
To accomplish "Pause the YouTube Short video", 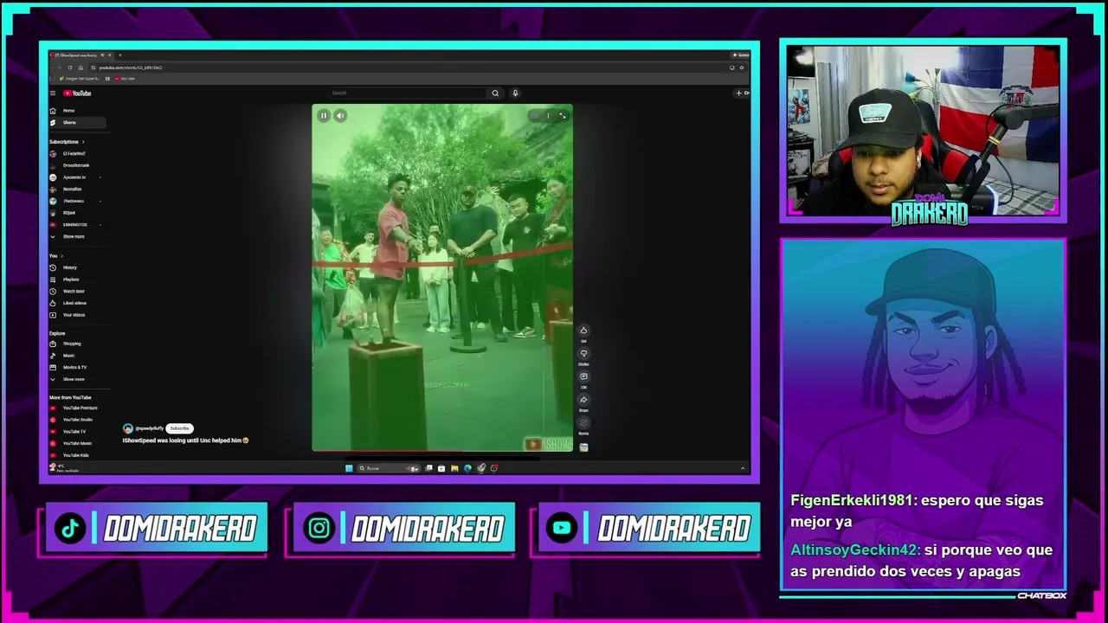I will point(324,115).
